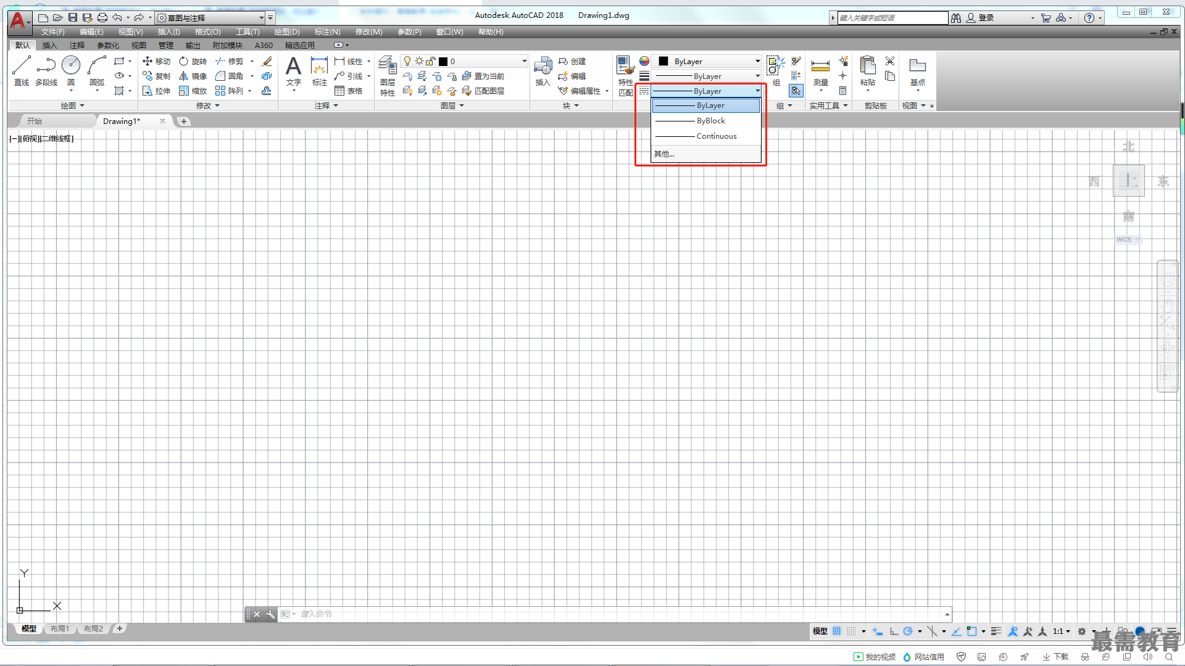Click the Scale (缩放) tool
The image size is (1185, 666).
(x=193, y=91)
